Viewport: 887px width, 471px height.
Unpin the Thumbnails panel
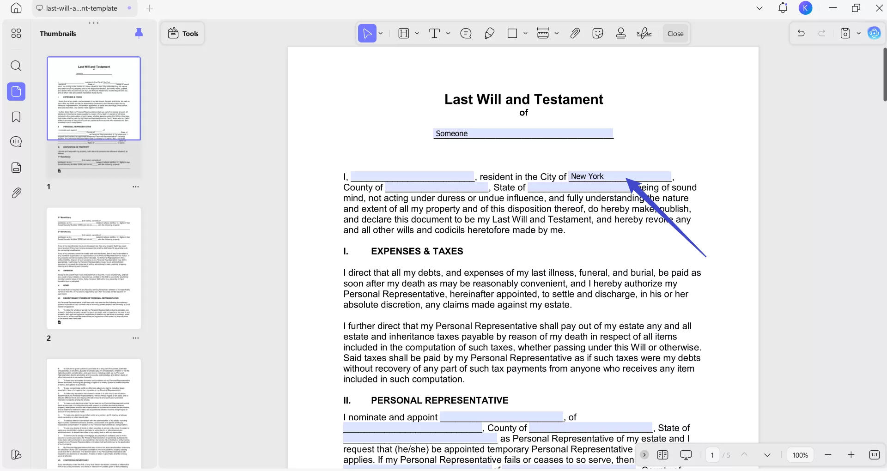[x=139, y=33]
